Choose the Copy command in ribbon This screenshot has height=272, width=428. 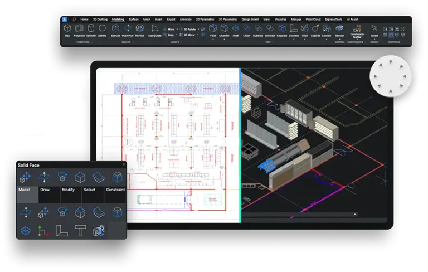tap(168, 35)
